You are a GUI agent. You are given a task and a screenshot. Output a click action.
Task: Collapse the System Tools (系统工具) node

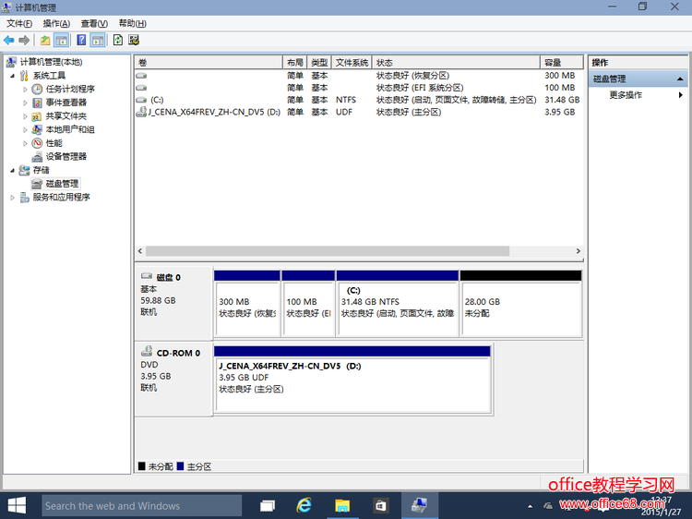(x=12, y=76)
